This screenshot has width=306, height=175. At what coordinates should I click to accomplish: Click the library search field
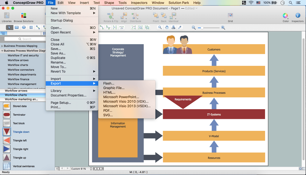tap(24, 39)
